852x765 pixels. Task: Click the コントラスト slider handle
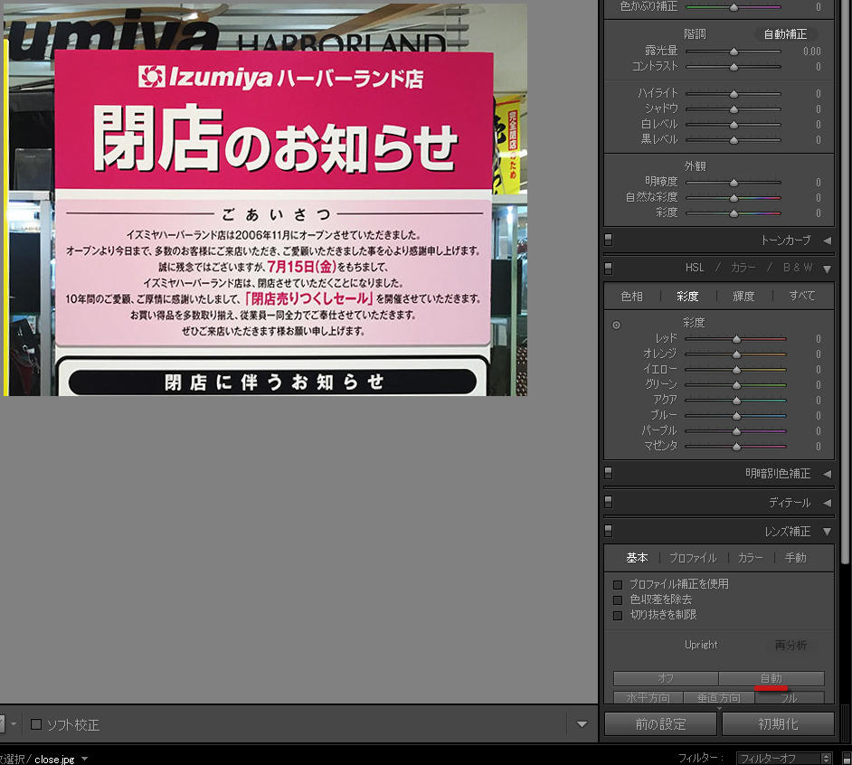tap(734, 67)
